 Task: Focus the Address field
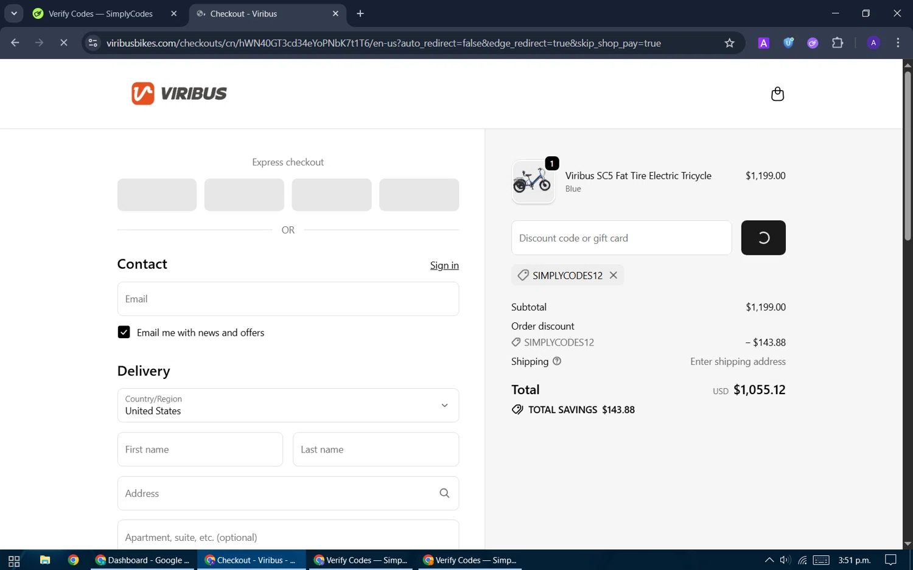click(288, 493)
